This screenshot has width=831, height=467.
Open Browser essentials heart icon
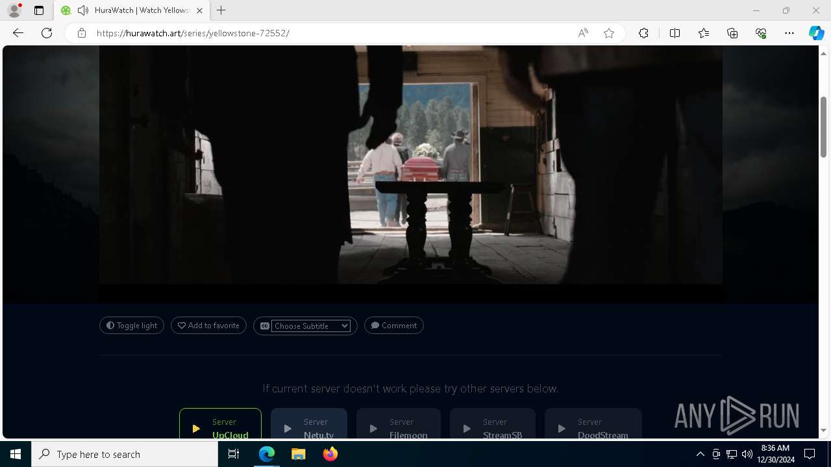pyautogui.click(x=761, y=33)
